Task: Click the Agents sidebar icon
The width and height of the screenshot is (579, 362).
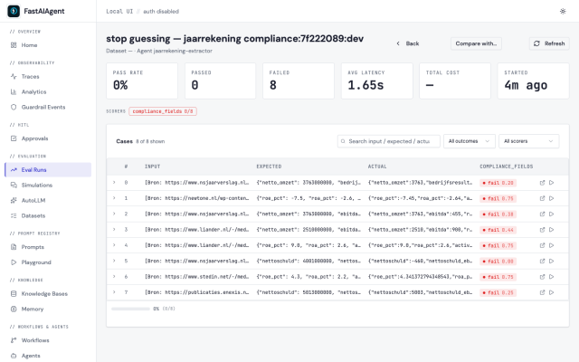Action: tap(14, 356)
